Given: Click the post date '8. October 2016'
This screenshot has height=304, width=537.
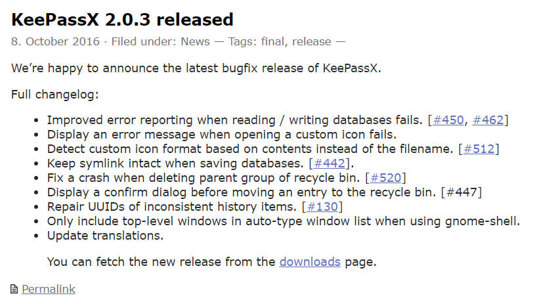Looking at the screenshot, I should 55,41.
